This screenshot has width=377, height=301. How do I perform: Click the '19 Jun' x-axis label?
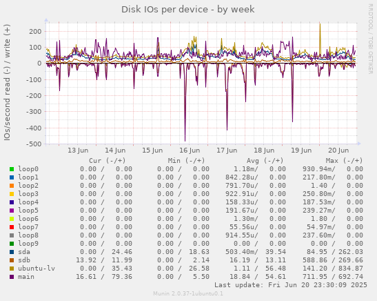(301, 150)
